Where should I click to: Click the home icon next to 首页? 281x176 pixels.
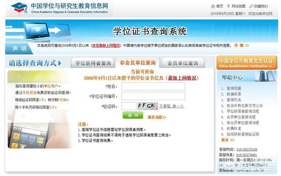[213, 6]
